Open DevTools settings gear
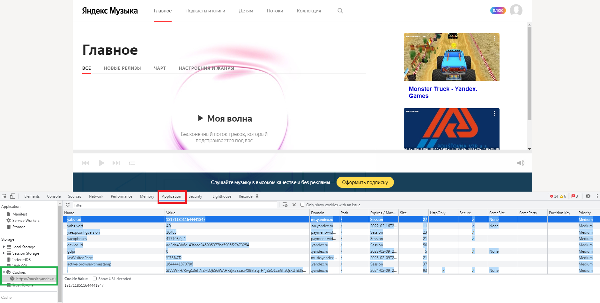 (x=588, y=196)
